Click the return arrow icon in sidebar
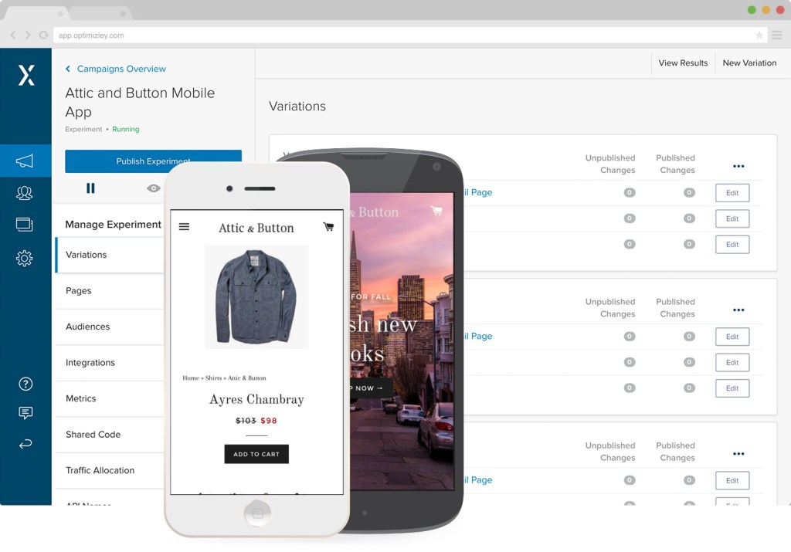This screenshot has height=552, width=791. coord(25,444)
